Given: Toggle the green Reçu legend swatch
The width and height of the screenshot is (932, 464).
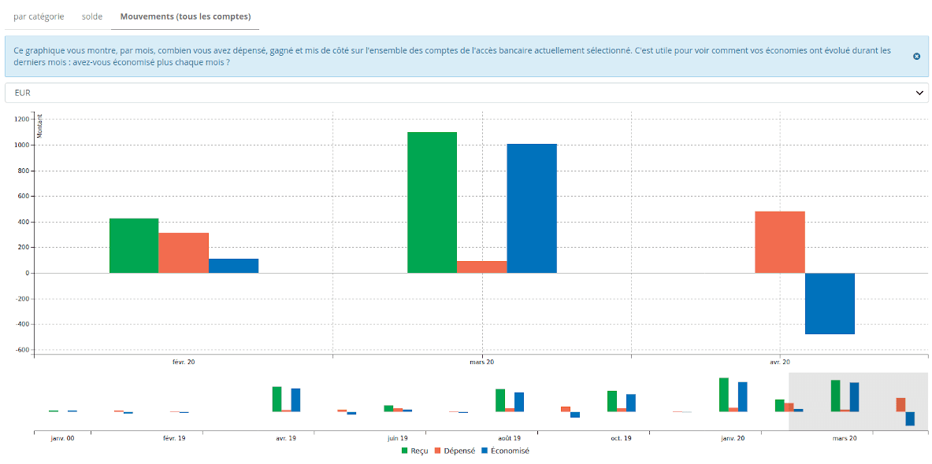Looking at the screenshot, I should click(x=405, y=451).
